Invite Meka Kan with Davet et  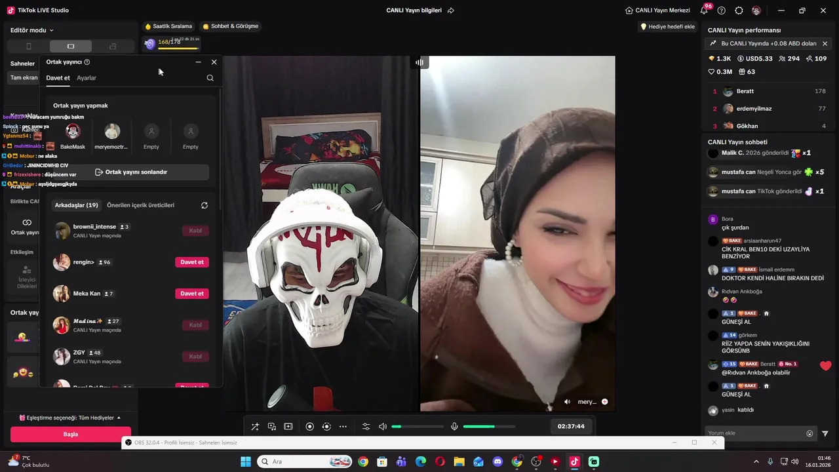point(192,294)
